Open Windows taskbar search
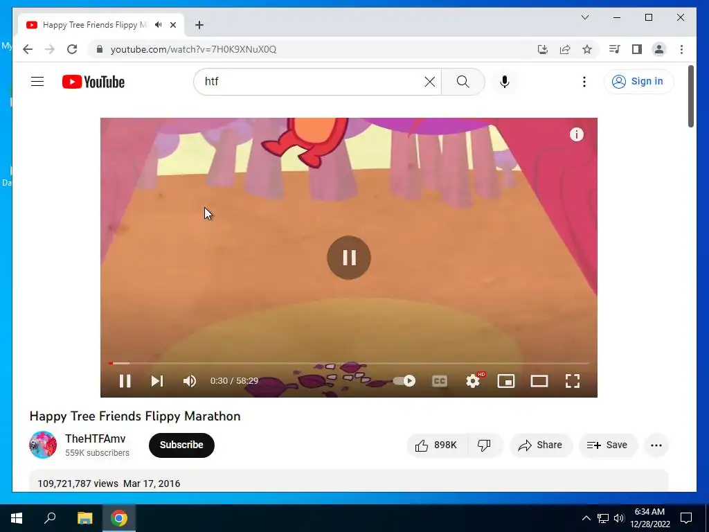Screen dimensions: 709x532 coord(50,518)
